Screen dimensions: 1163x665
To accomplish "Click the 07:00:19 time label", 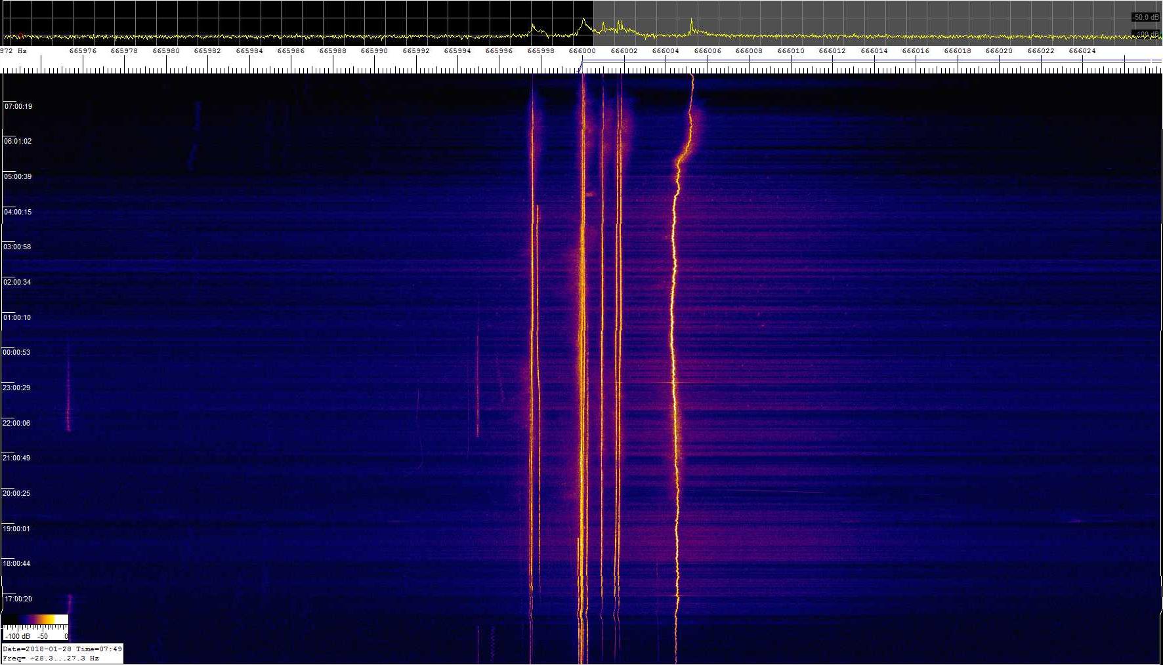I will click(18, 106).
